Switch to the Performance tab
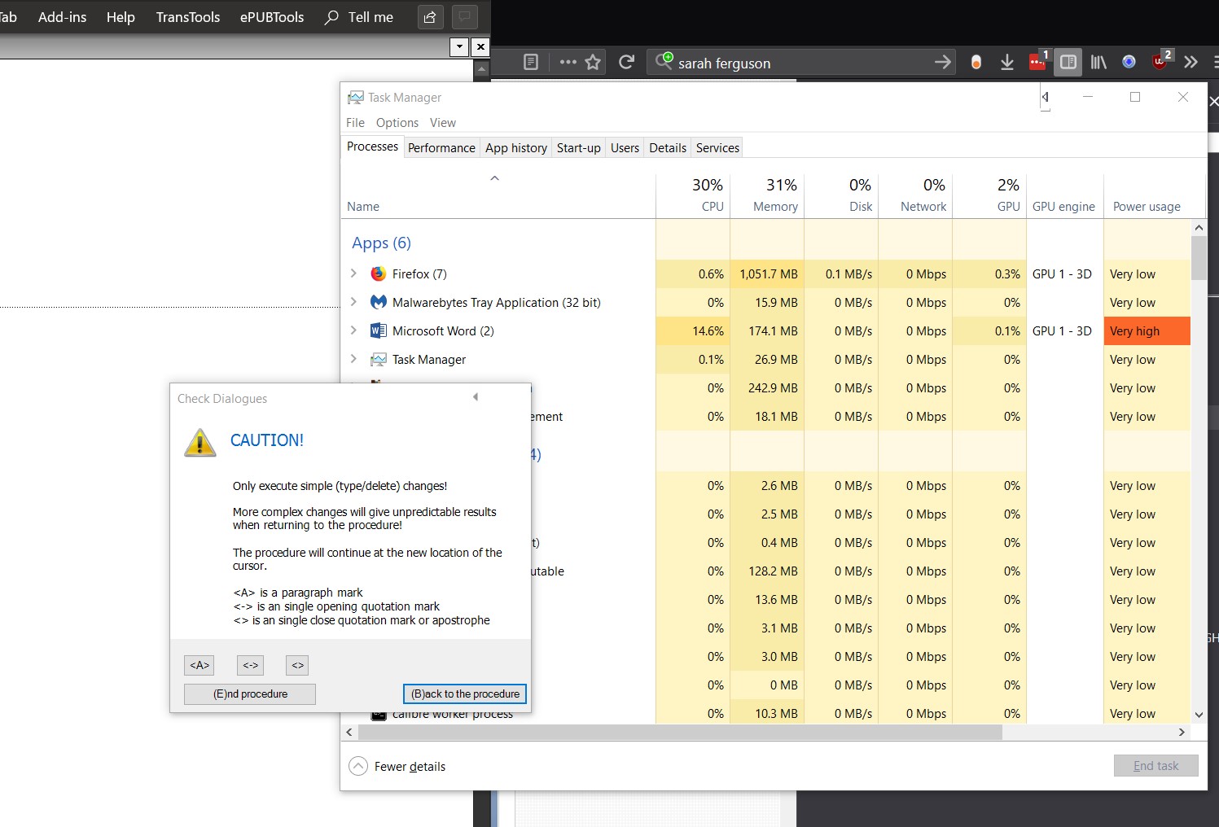 point(441,148)
